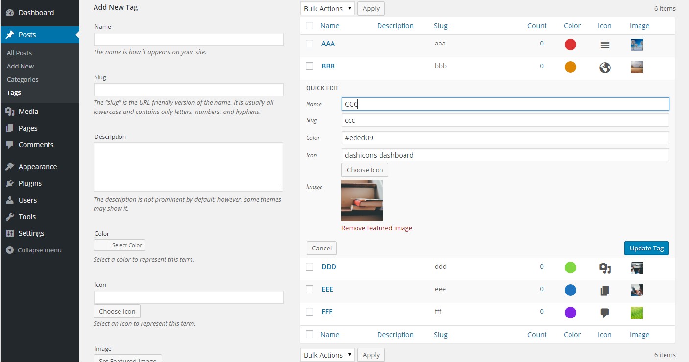Image resolution: width=689 pixels, height=362 pixels.
Task: Check the box next to tag EEE
Action: click(x=309, y=289)
